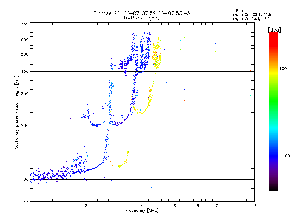299x224 pixels.
Task: Click the y-axis tick label '400'
Action: pyautogui.click(x=25, y=72)
